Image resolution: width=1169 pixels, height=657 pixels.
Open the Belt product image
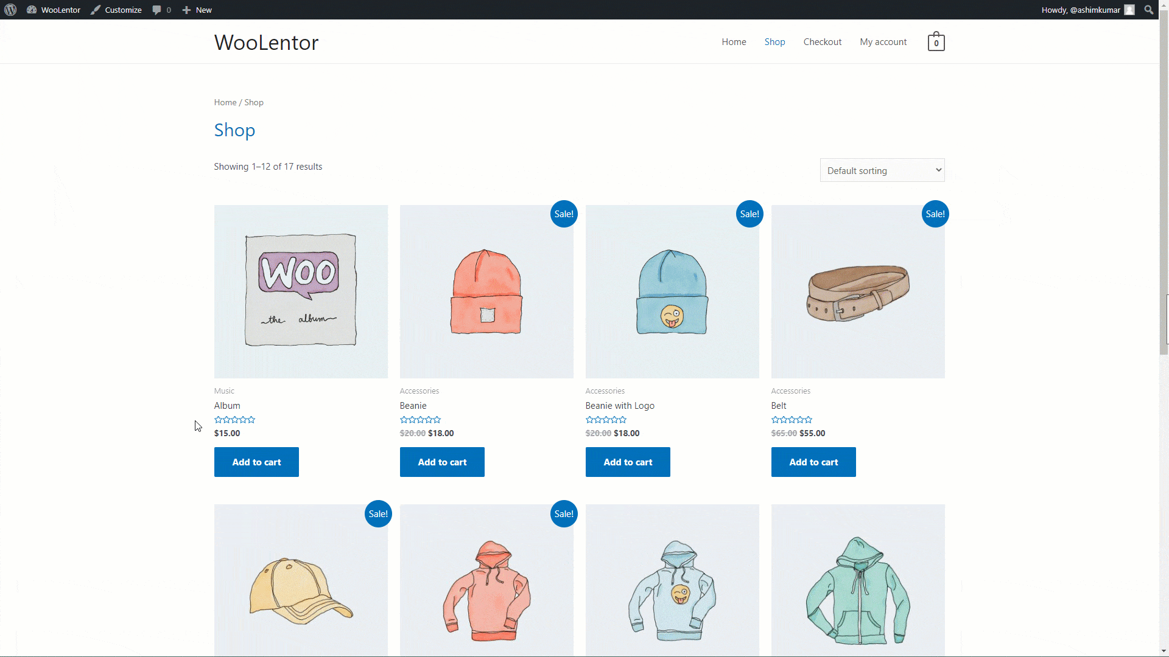pos(857,291)
